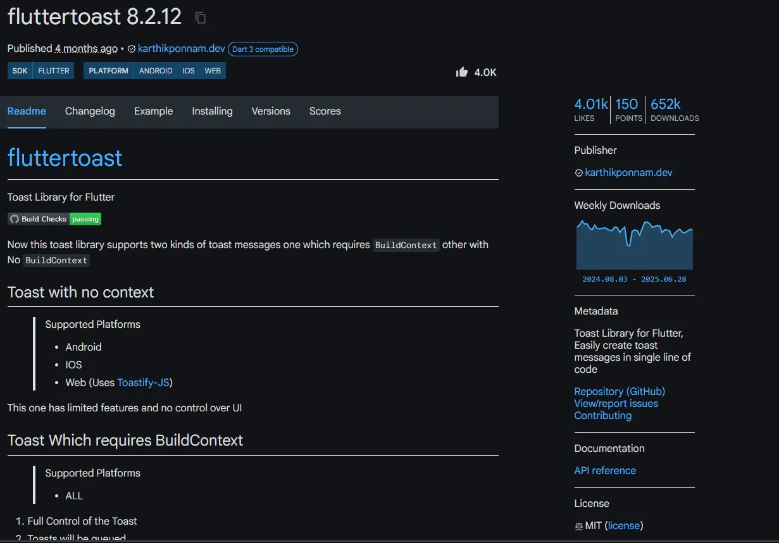This screenshot has width=779, height=543.
Task: Open the Changelog tab
Action: pyautogui.click(x=90, y=111)
